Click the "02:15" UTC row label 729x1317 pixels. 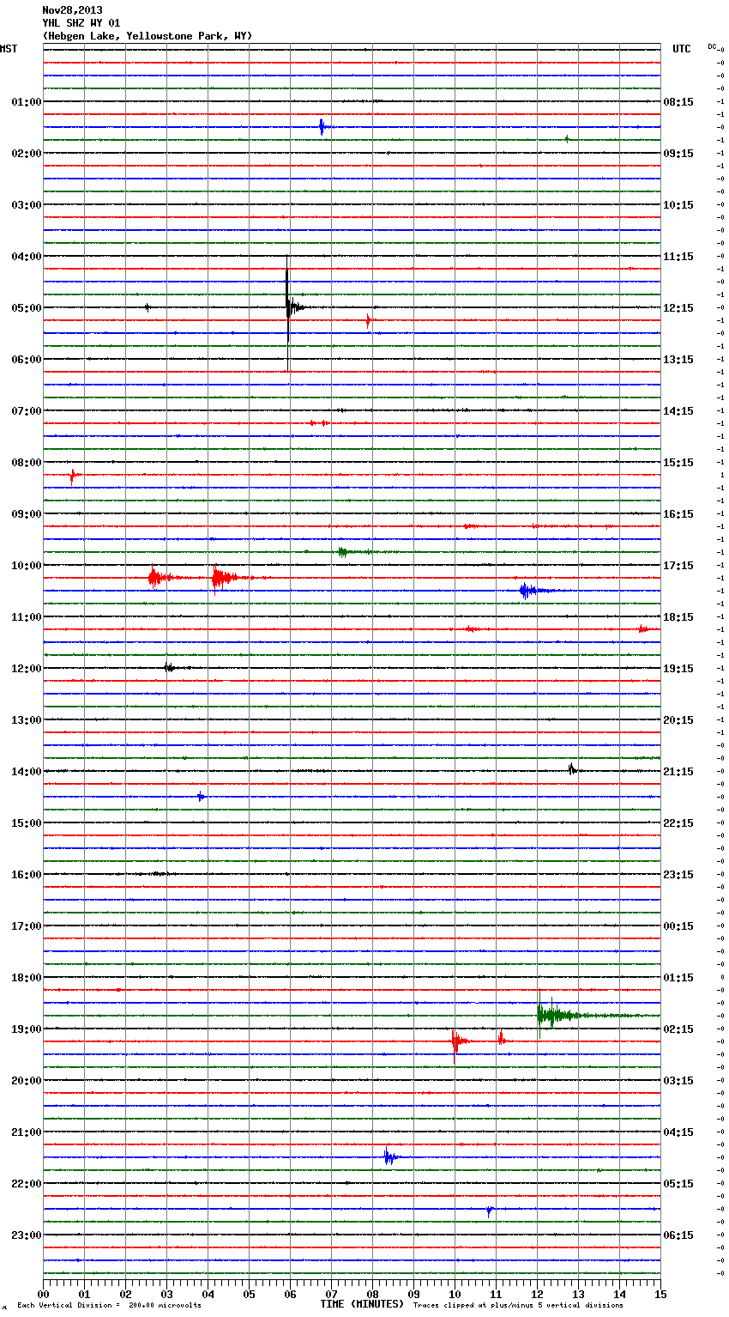[678, 1029]
